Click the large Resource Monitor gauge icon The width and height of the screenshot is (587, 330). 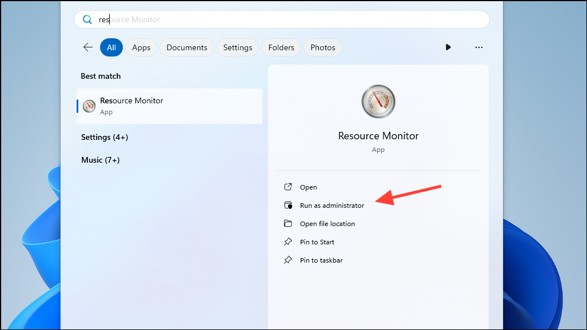click(x=378, y=102)
